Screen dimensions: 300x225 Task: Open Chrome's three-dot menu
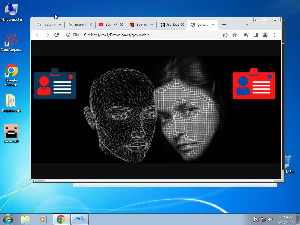(275, 35)
